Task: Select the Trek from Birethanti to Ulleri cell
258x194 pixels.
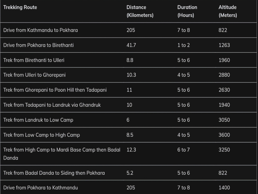Action: click(x=34, y=60)
